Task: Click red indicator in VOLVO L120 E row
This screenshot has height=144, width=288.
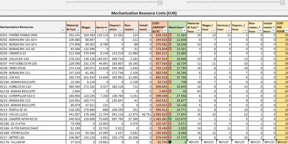Action: tap(170, 114)
